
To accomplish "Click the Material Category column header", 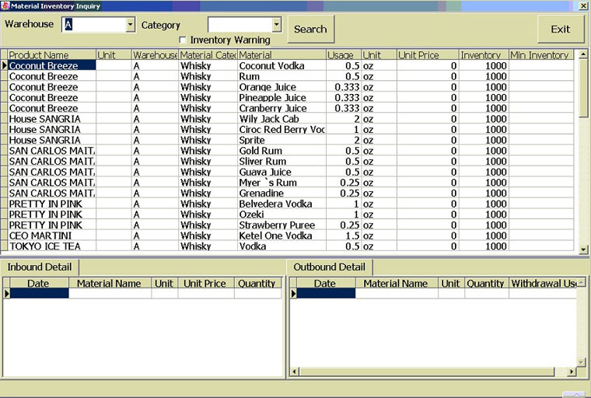I will (x=208, y=55).
